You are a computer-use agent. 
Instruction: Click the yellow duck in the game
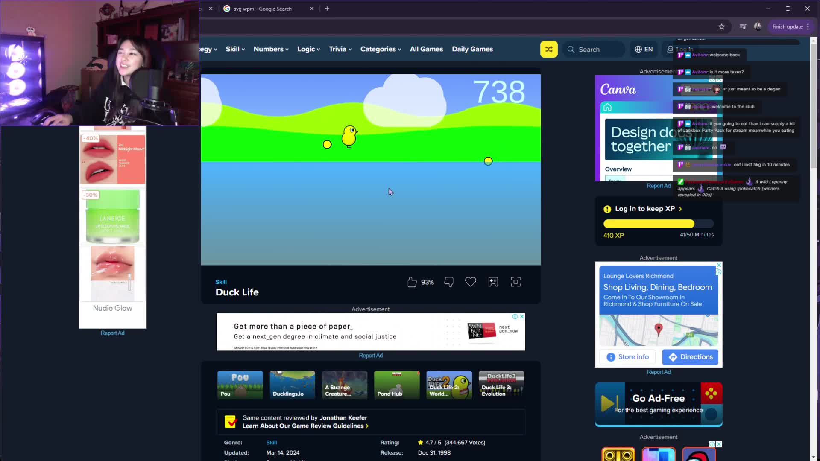tap(349, 136)
